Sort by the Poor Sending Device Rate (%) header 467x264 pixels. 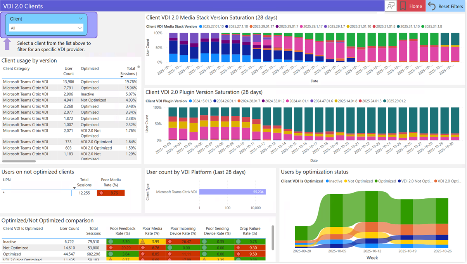[218, 231]
